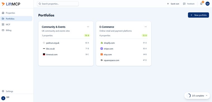Click UK community and events sites description
212x102 pixels.
(x=56, y=31)
